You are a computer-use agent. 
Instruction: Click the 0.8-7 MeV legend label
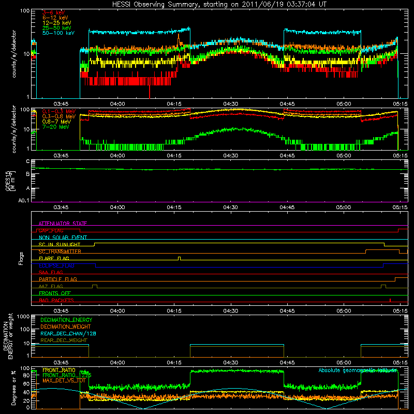point(56,122)
